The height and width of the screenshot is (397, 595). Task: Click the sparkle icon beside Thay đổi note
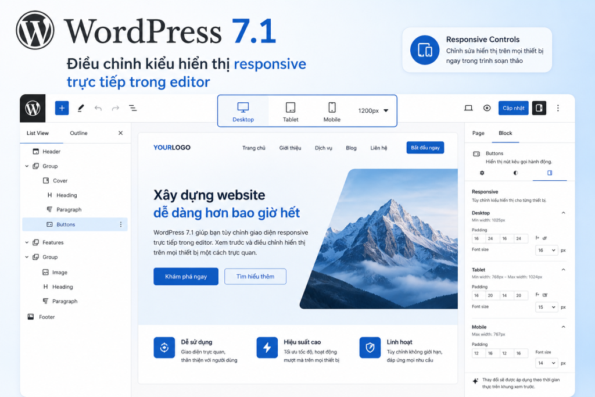(475, 381)
